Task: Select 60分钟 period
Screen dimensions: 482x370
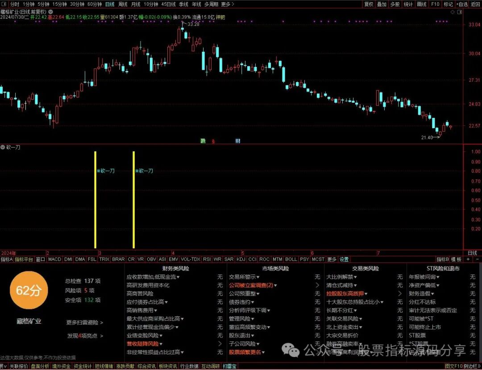Action: tap(95, 4)
